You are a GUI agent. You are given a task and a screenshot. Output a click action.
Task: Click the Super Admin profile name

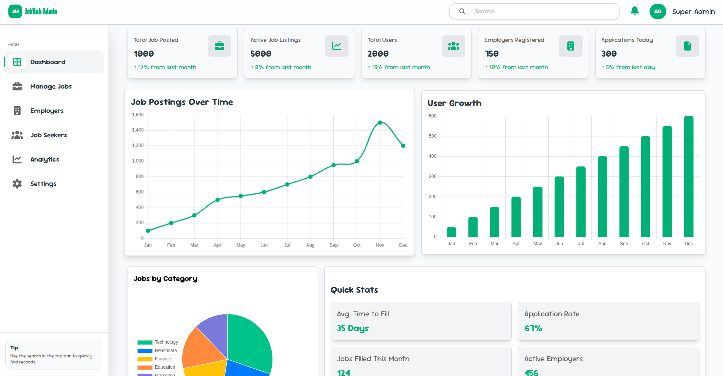(693, 11)
